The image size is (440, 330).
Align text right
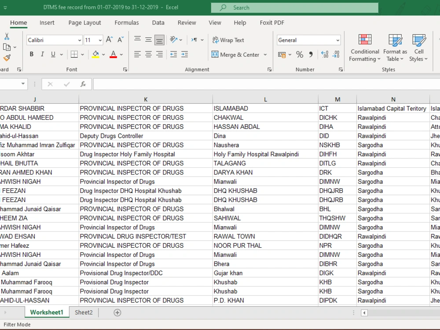pos(159,54)
